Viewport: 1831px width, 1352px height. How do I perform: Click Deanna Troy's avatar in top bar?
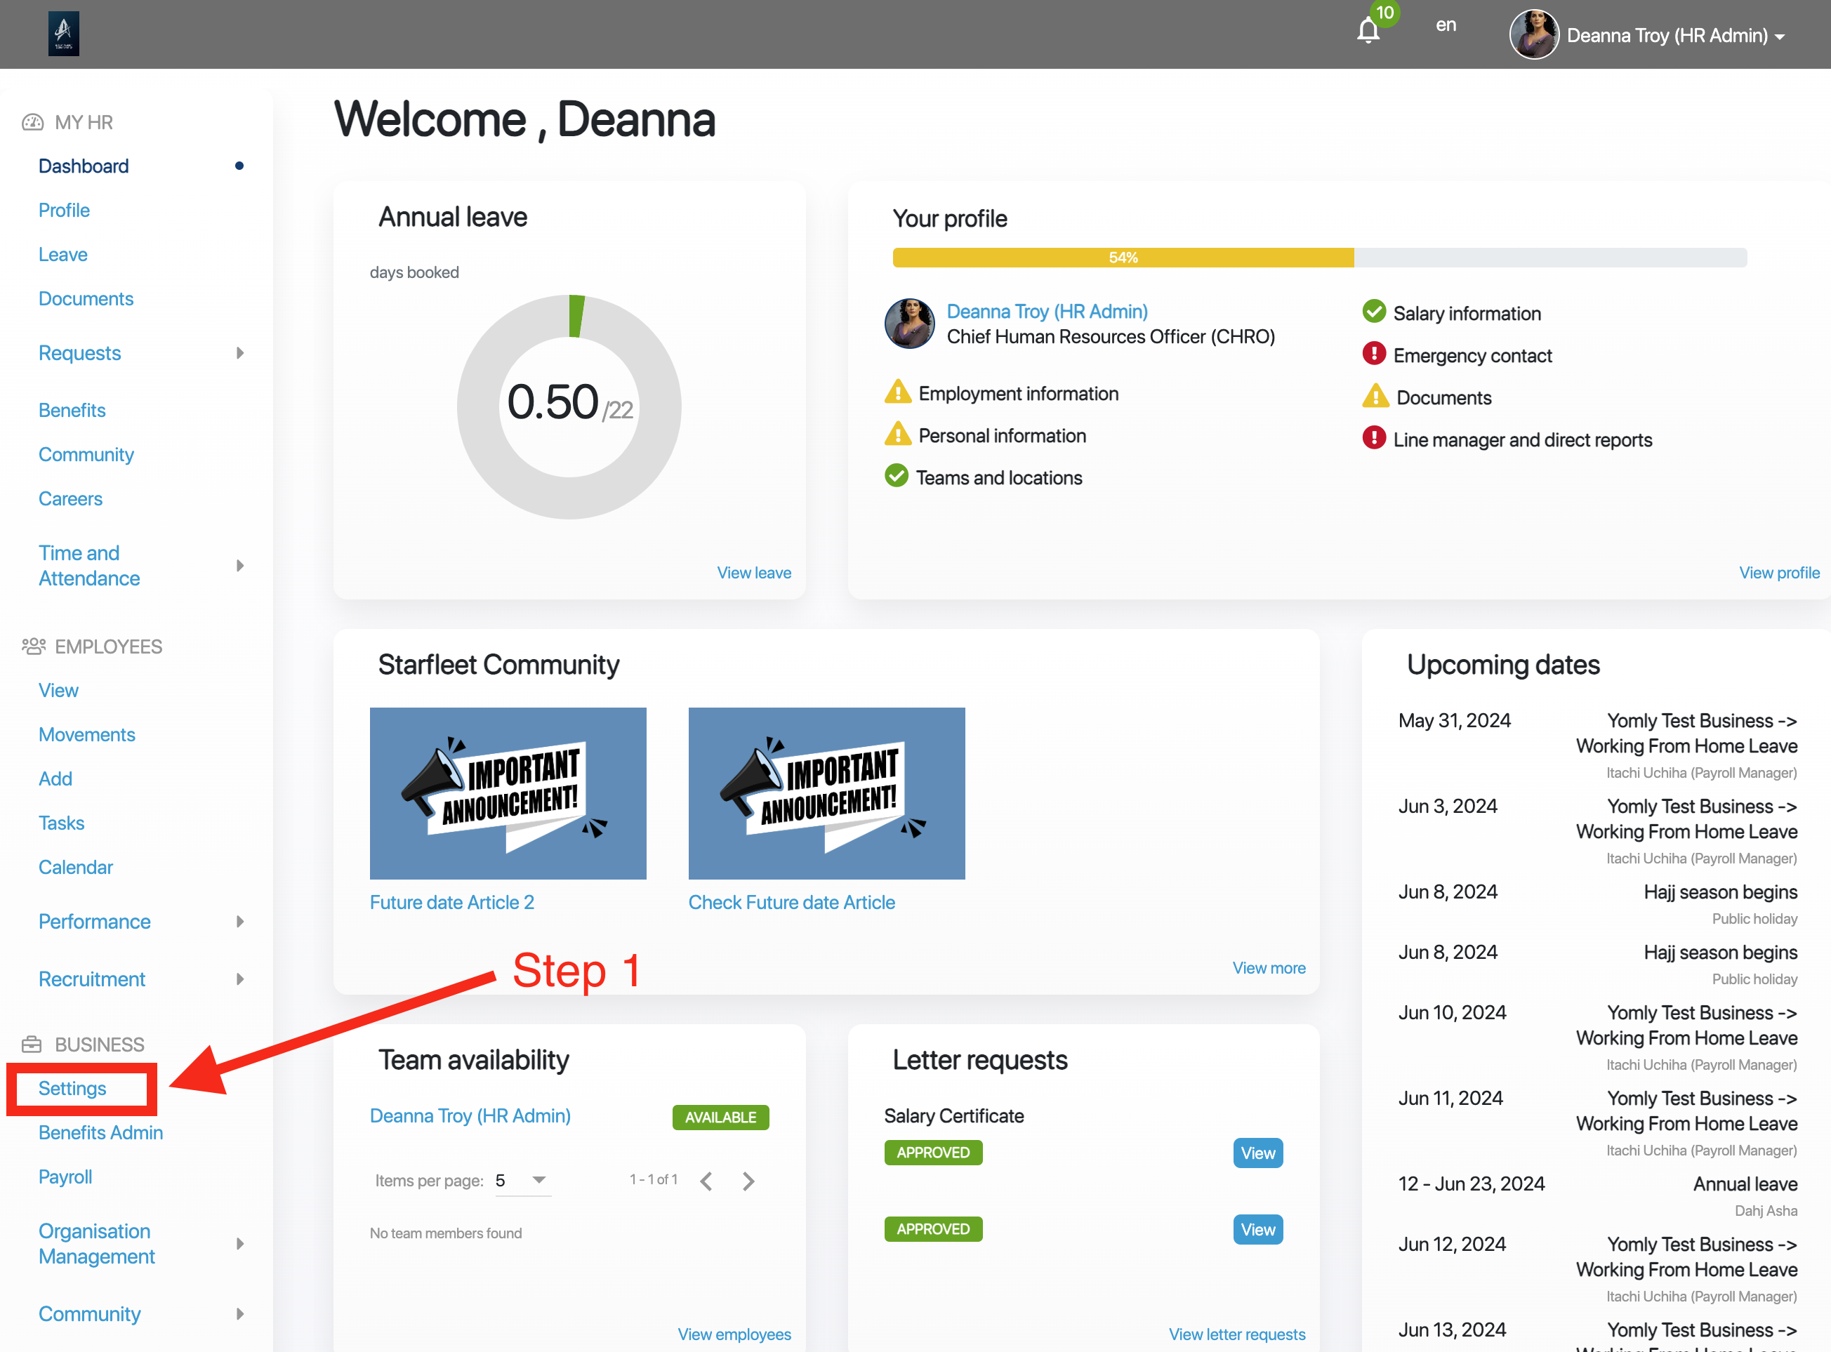(1533, 34)
